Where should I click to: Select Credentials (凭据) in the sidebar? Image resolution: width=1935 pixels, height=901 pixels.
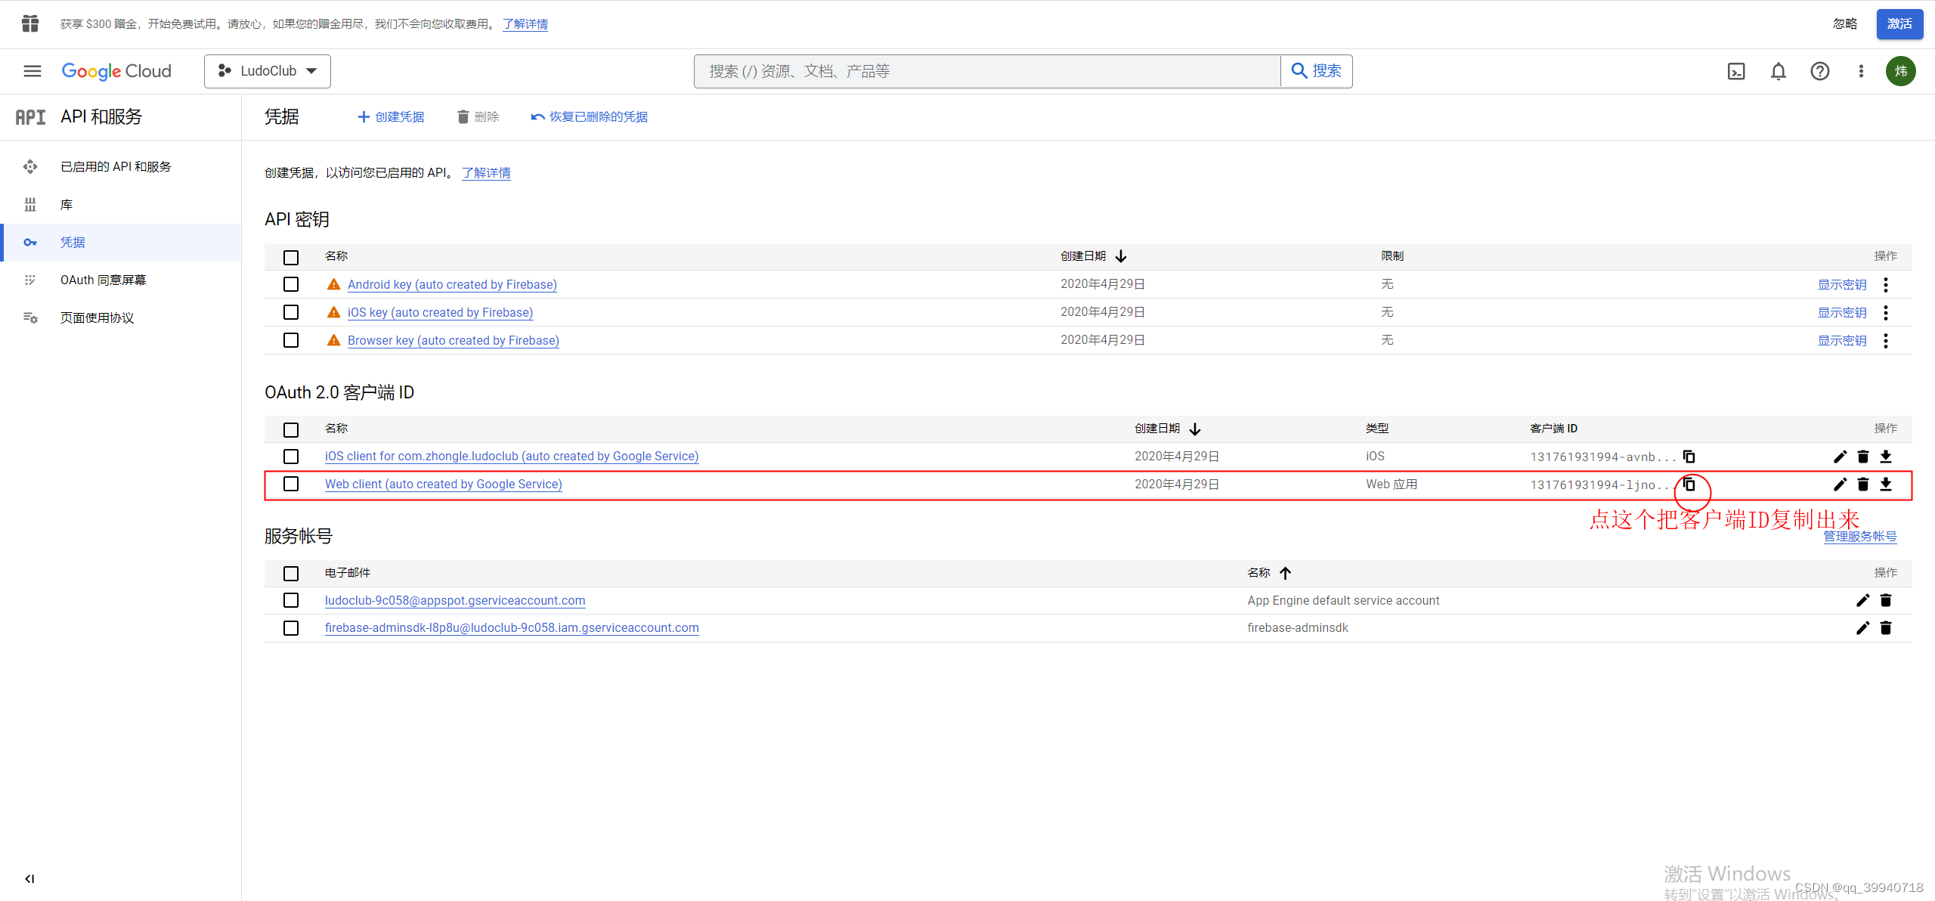point(121,243)
